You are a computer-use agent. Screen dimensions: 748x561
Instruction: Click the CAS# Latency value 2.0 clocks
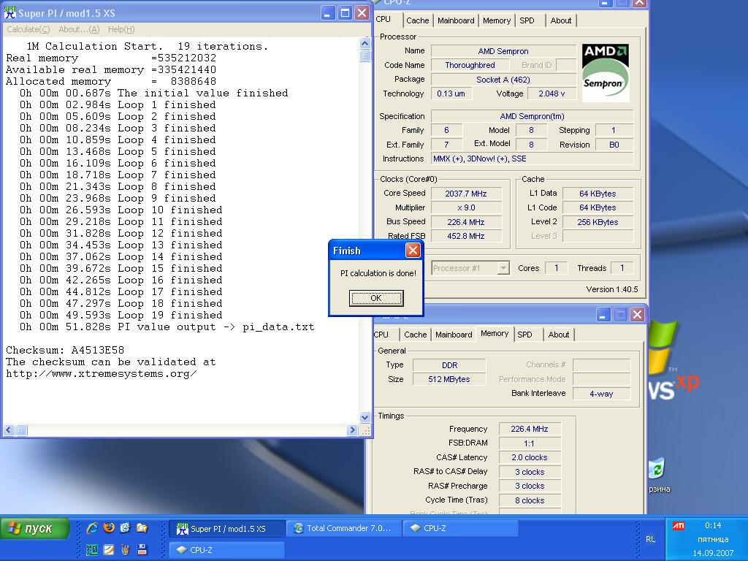click(530, 457)
